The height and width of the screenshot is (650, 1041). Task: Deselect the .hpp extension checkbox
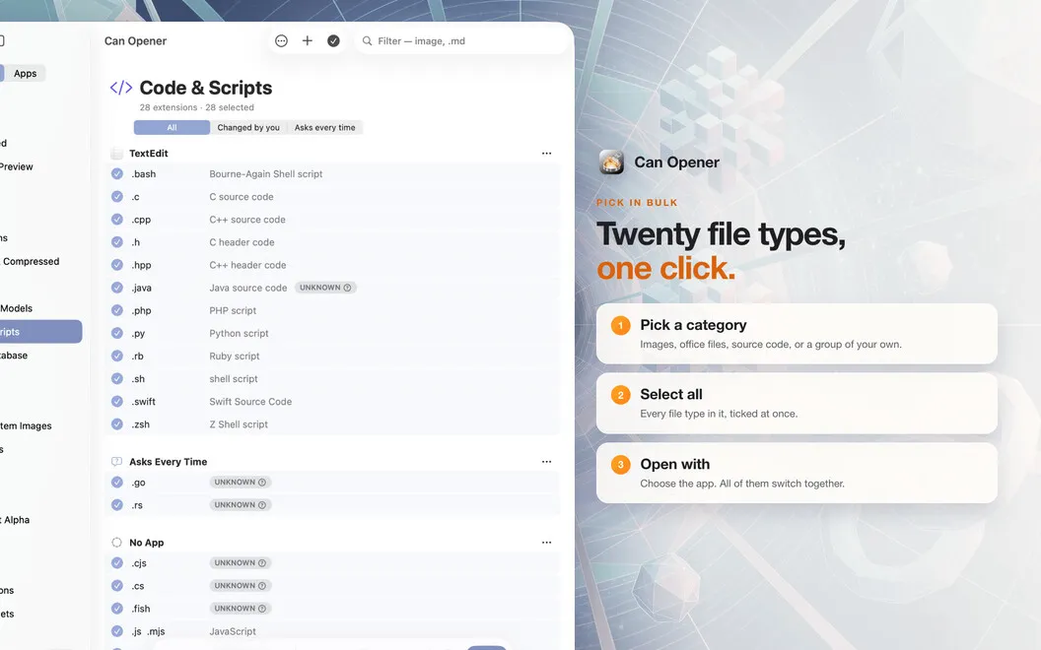click(117, 265)
